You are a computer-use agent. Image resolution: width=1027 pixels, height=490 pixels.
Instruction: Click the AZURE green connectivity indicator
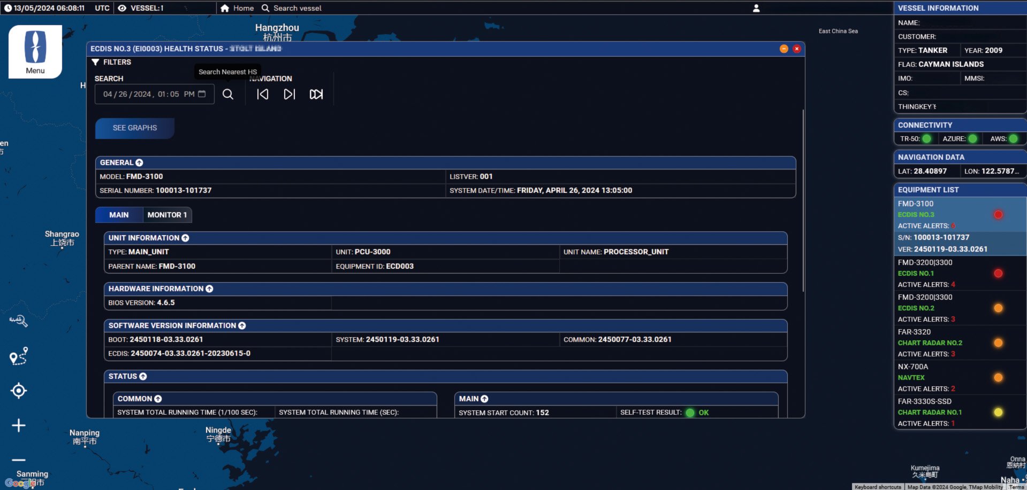[x=972, y=139]
